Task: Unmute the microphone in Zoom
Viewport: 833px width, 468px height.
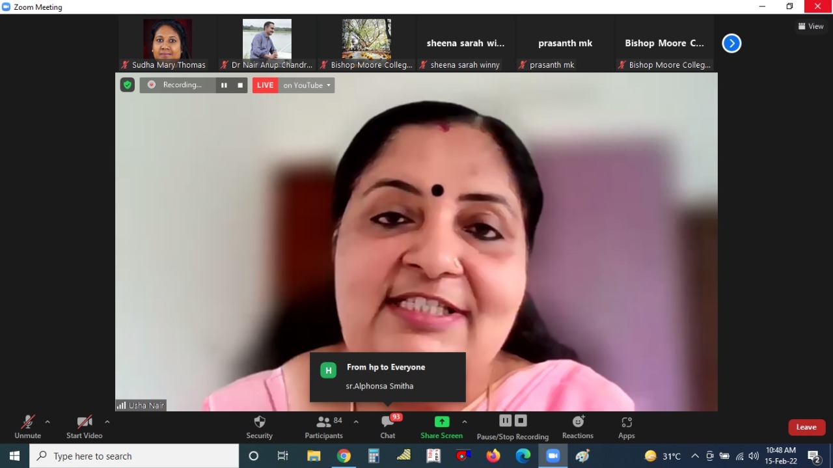Action: (27, 427)
